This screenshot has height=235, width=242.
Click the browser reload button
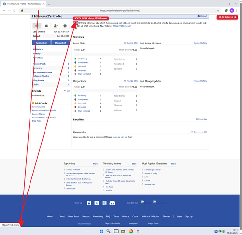(x=15, y=10)
